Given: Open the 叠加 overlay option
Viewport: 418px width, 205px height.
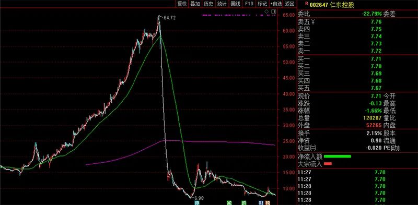Looking at the screenshot, I should click(x=195, y=4).
